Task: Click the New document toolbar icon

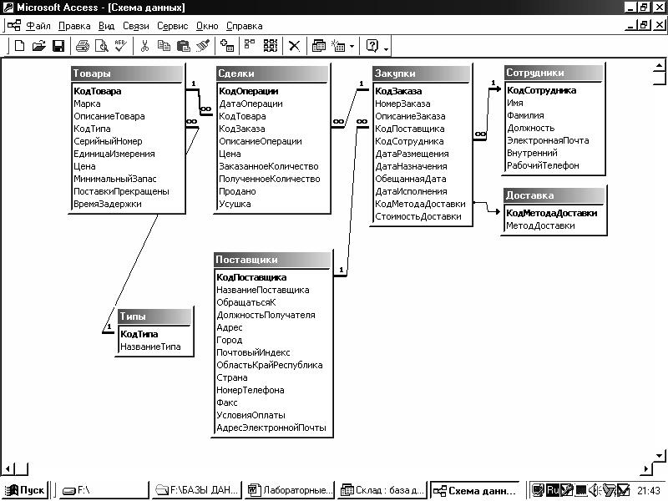Action: (x=19, y=46)
